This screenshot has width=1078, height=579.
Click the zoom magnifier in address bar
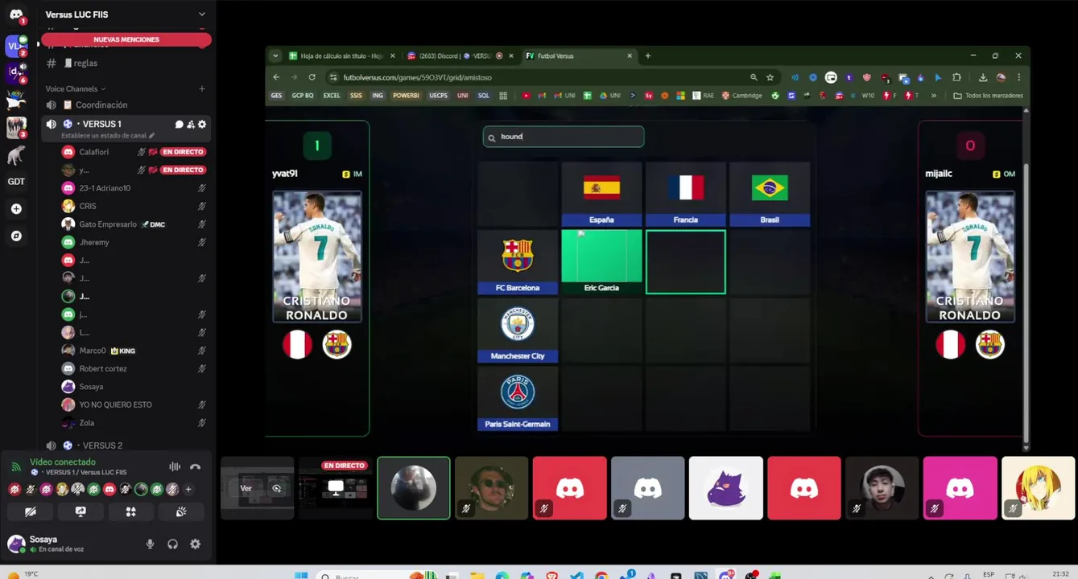pyautogui.click(x=754, y=77)
